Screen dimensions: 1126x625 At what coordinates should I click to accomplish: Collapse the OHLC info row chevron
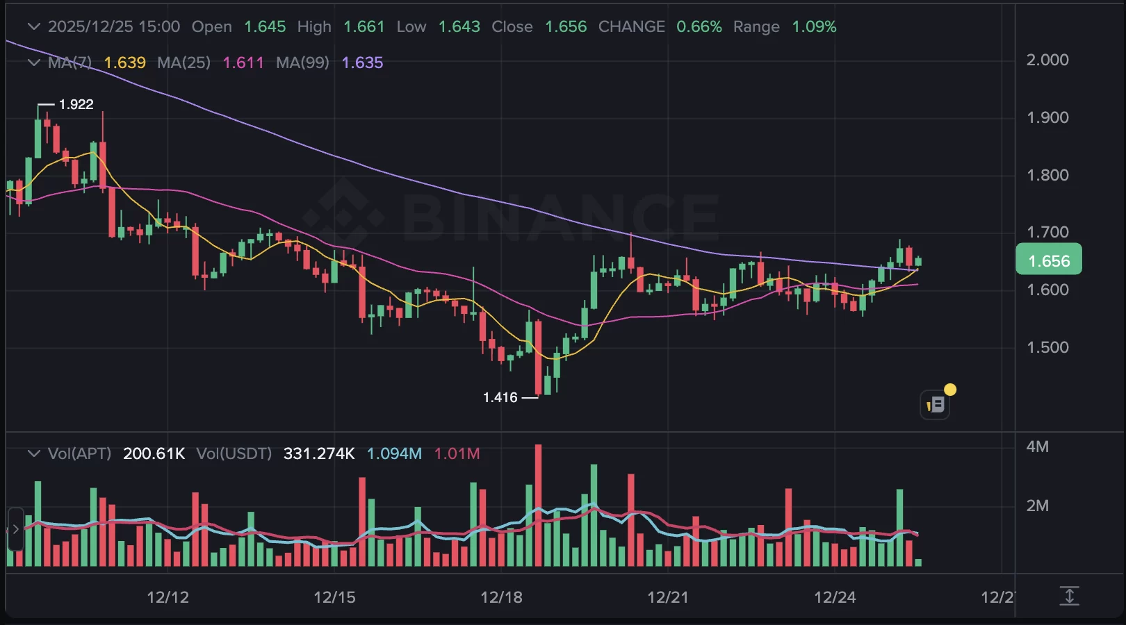(x=33, y=27)
